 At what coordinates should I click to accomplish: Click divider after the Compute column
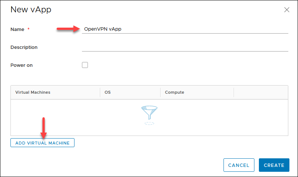[x=234, y=92]
